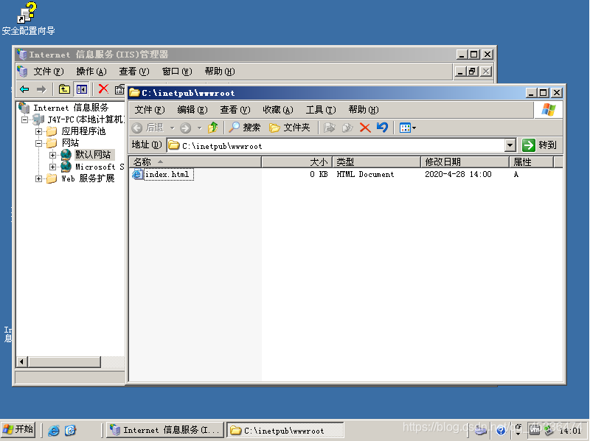Open IIS Manager 窗口(W) menu
Image resolution: width=590 pixels, height=441 pixels.
177,72
